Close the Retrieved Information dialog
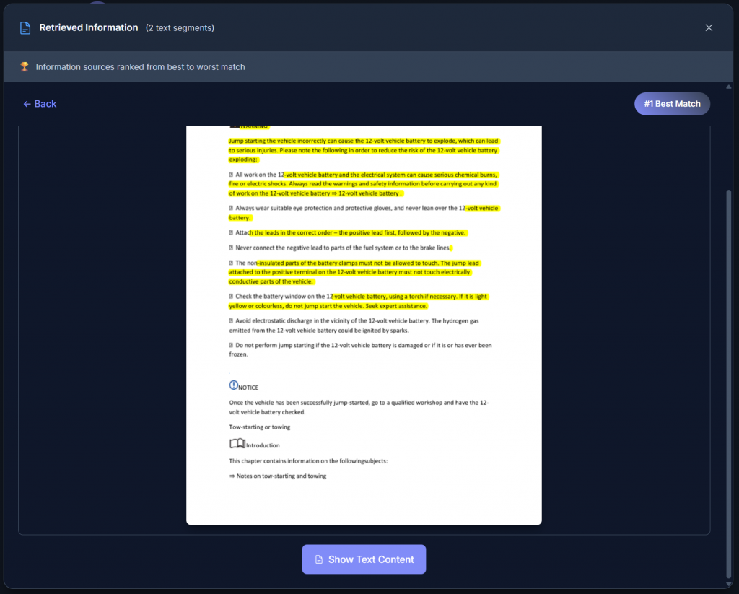This screenshot has width=739, height=594. [x=709, y=28]
